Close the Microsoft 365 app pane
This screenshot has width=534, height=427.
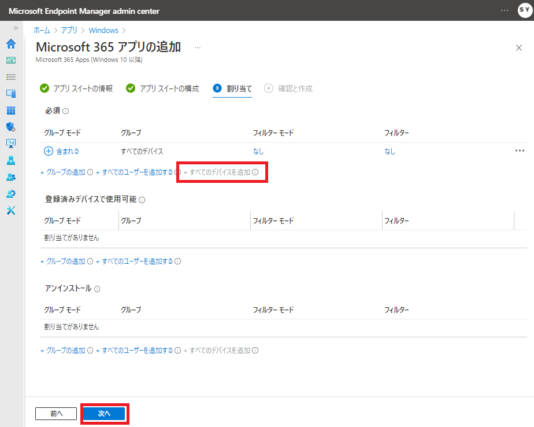[518, 48]
